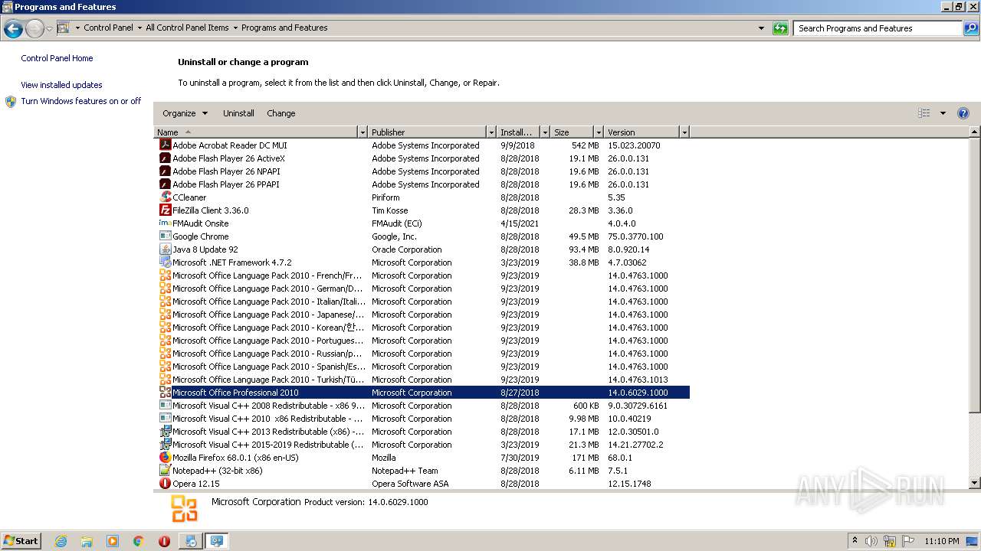Click the Back navigation arrow
The width and height of the screenshot is (981, 551).
click(x=13, y=28)
